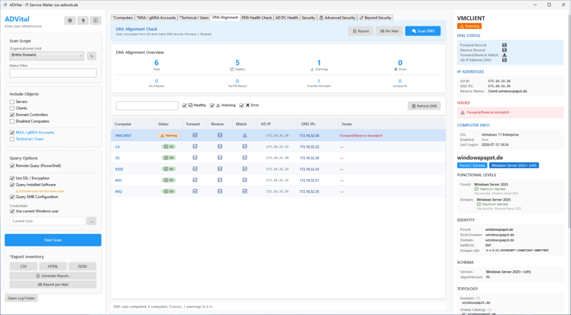
Task: Click Generate Report button
Action: point(53,275)
